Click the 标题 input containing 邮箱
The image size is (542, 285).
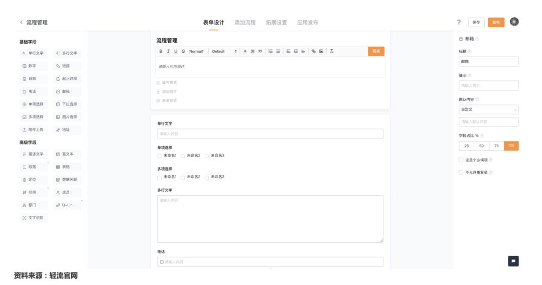coord(489,62)
